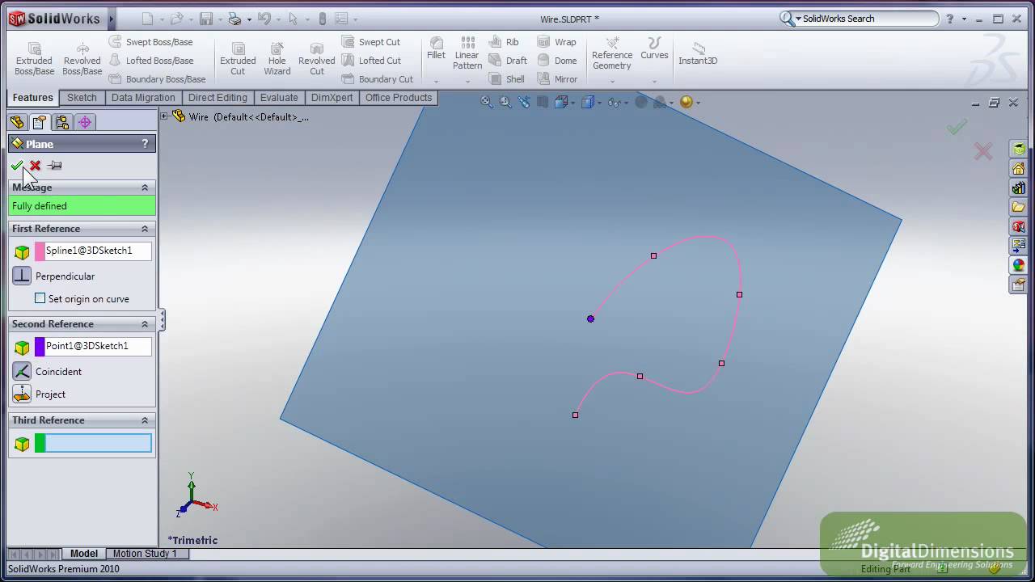Screen dimensions: 1035x582
Task: Click the Wrap tool
Action: click(x=557, y=42)
